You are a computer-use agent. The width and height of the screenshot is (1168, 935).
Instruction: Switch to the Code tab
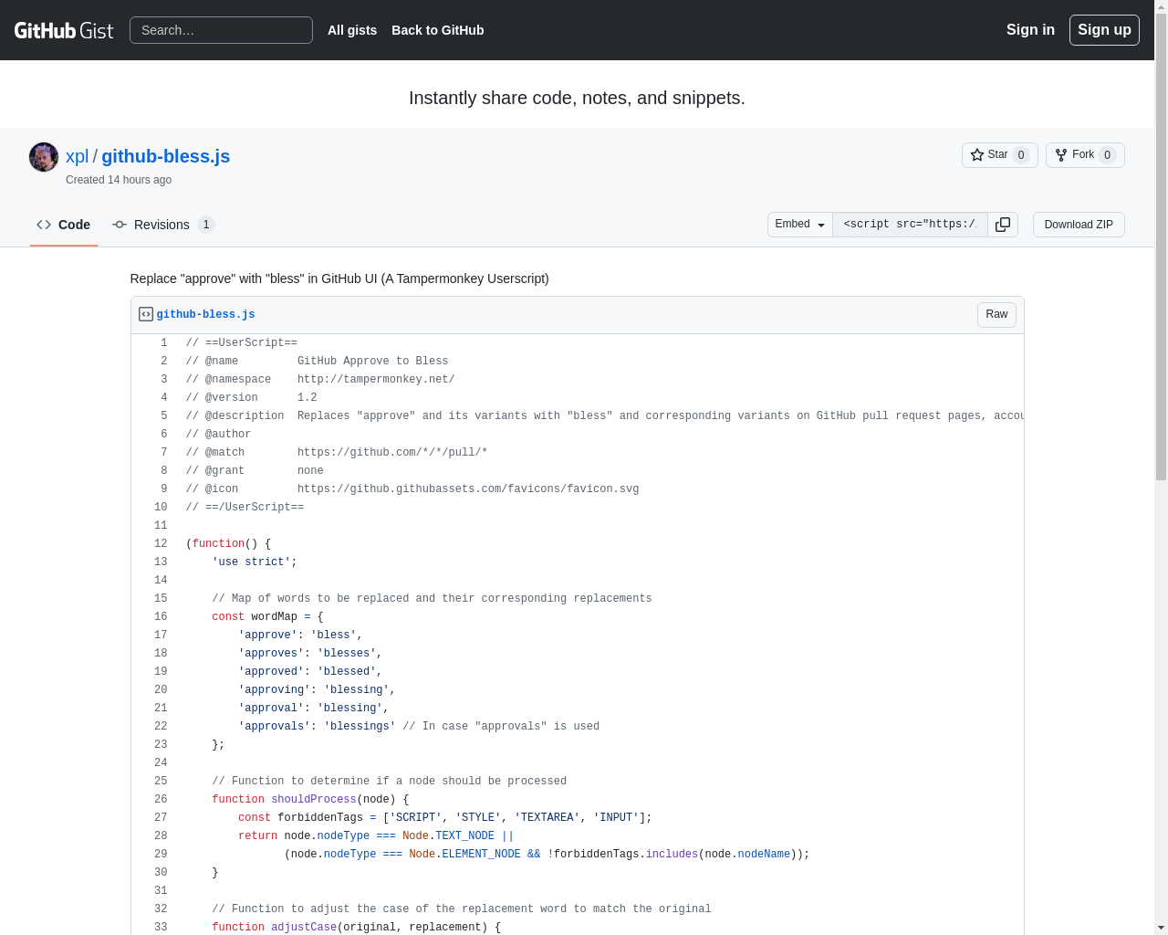pos(64,225)
